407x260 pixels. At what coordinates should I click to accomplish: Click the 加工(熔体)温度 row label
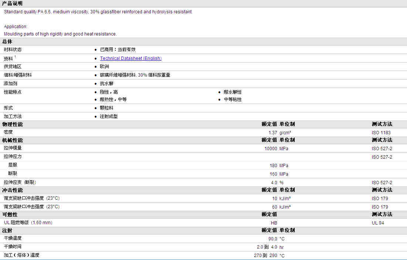[x=21, y=255]
